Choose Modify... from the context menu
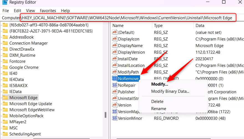244x139 pixels. click(x=160, y=84)
